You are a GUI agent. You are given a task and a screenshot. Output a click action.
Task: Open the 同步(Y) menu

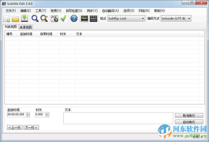pos(92,11)
